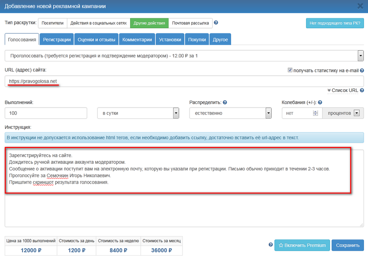
Task: Click help icon left of Premium button
Action: coord(270,245)
